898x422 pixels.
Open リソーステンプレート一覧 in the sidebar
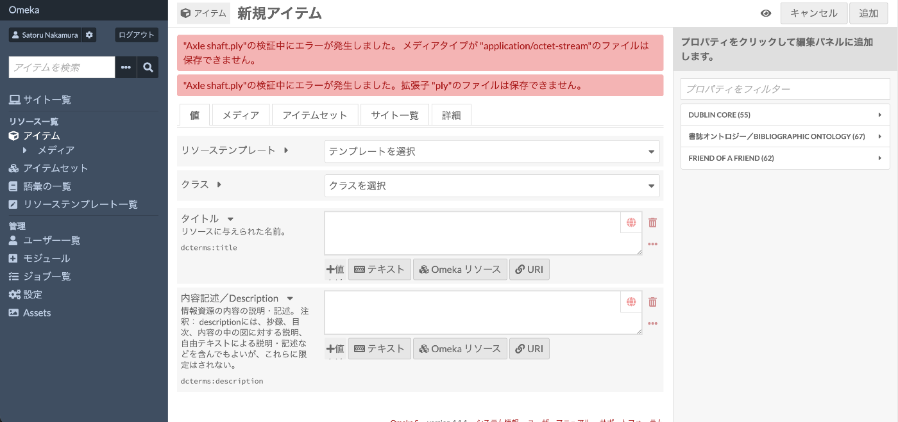tap(73, 204)
